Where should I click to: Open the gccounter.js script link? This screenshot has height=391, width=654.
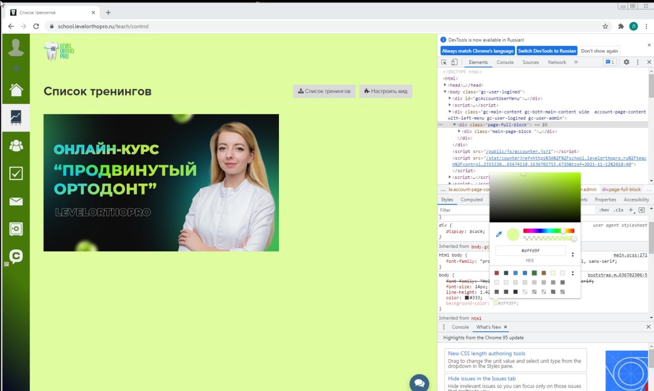coord(520,151)
